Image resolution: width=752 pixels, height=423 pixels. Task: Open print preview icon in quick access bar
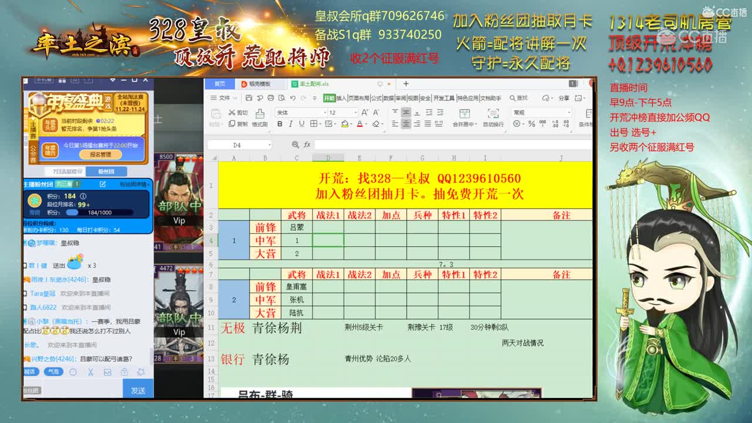pos(281,98)
